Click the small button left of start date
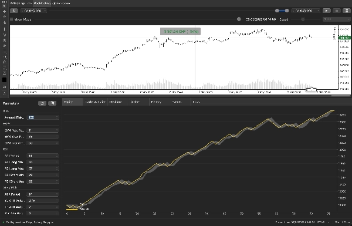352x226 pixels. pyautogui.click(x=14, y=11)
